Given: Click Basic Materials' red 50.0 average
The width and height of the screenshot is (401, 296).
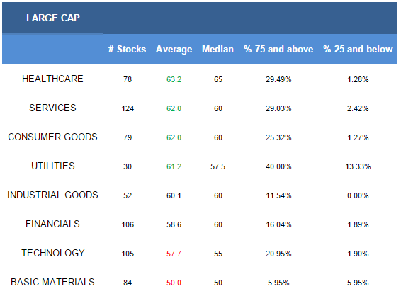Looking at the screenshot, I should [x=174, y=283].
